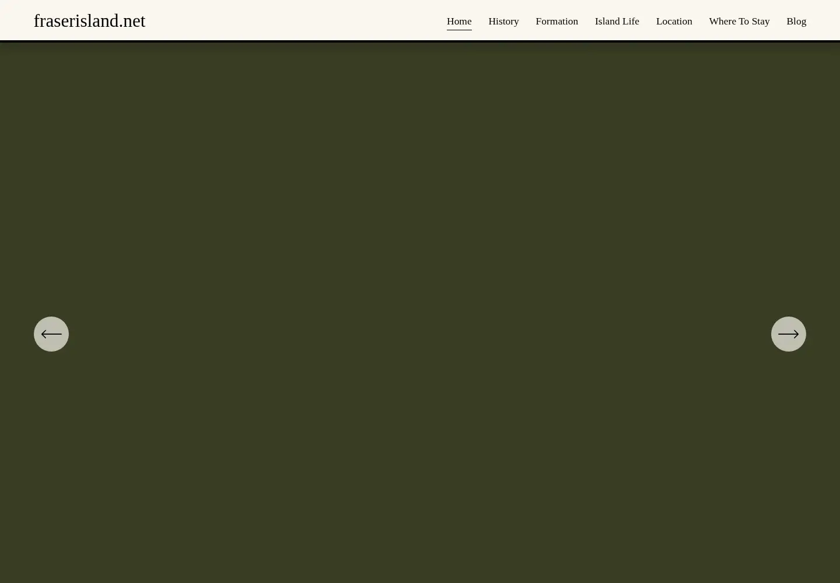Viewport: 840px width, 583px height.
Task: Advance to the next slide arrow
Action: [x=789, y=334]
